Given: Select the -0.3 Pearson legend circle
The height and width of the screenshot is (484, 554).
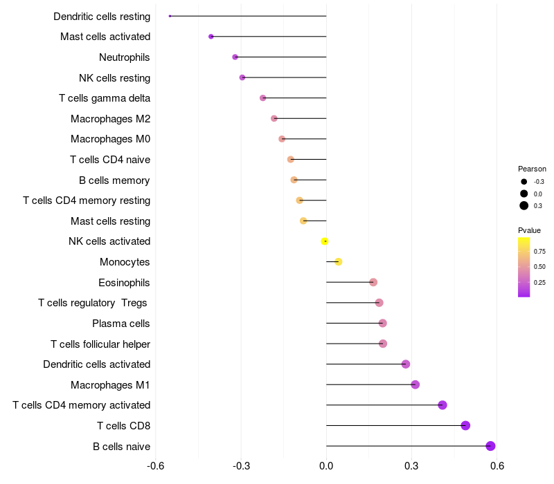Looking at the screenshot, I should (524, 182).
